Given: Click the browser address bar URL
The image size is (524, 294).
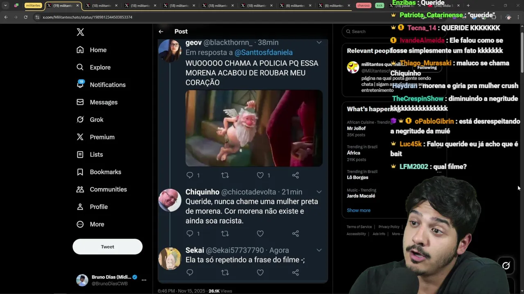Looking at the screenshot, I should pos(87,17).
